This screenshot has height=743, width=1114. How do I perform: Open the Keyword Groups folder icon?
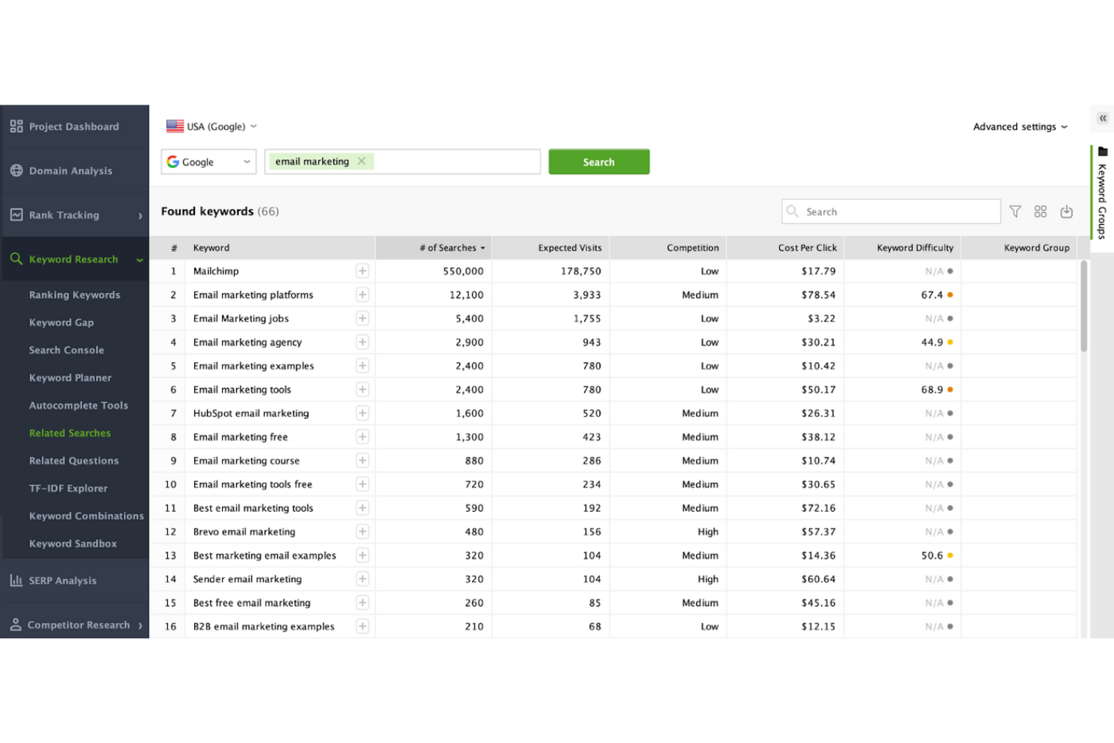(x=1103, y=152)
